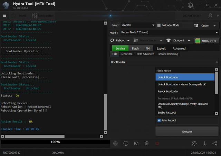221x156 pixels.
Task: Expand the Option dropdown arrow
Action: pos(214,26)
